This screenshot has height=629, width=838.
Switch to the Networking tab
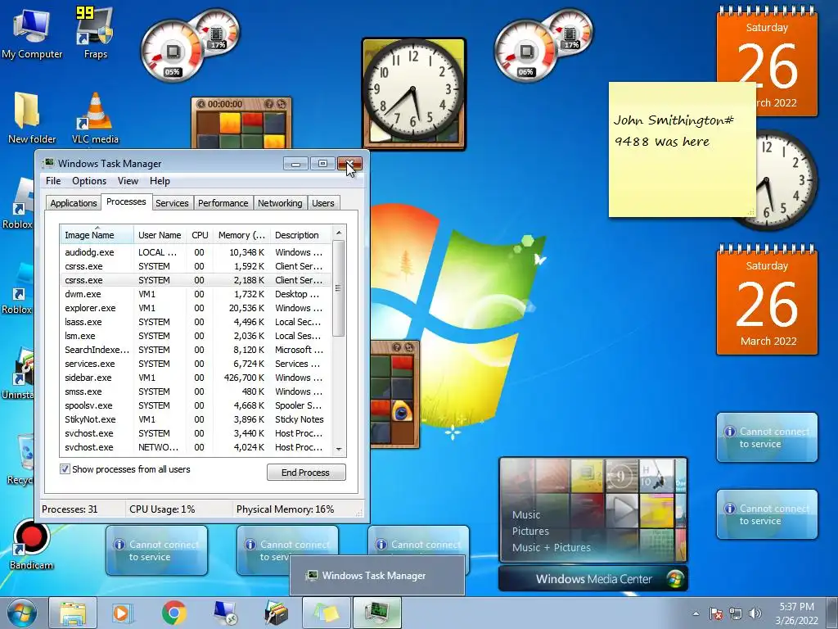coord(280,203)
